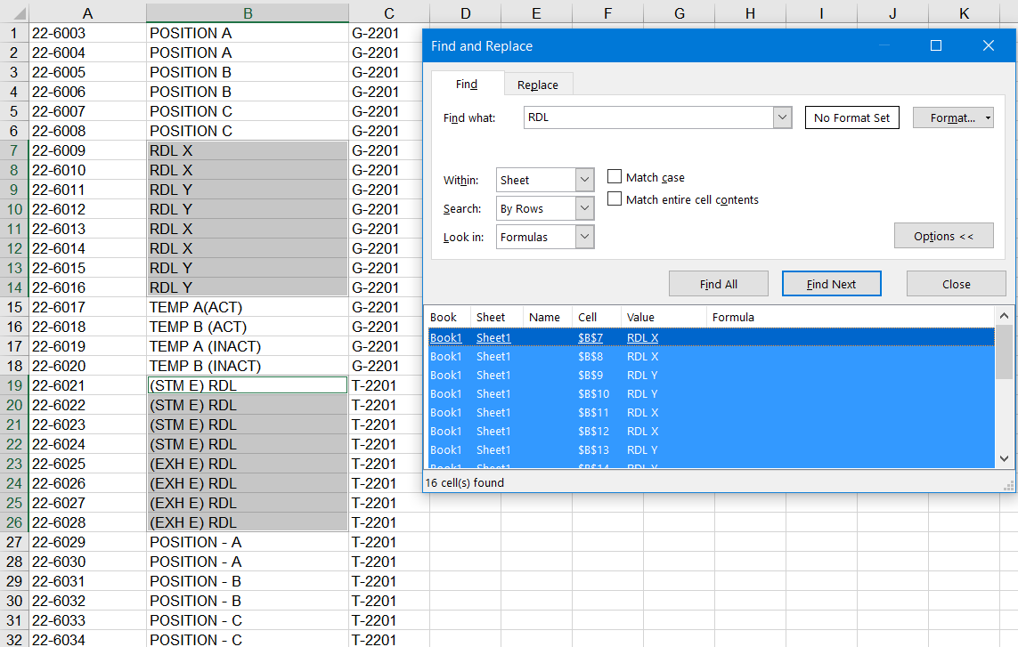Click cell B6 POSITION C
Image resolution: width=1018 pixels, height=647 pixels.
248,131
